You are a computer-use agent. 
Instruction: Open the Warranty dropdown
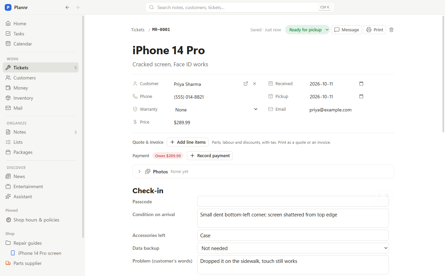pyautogui.click(x=216, y=109)
